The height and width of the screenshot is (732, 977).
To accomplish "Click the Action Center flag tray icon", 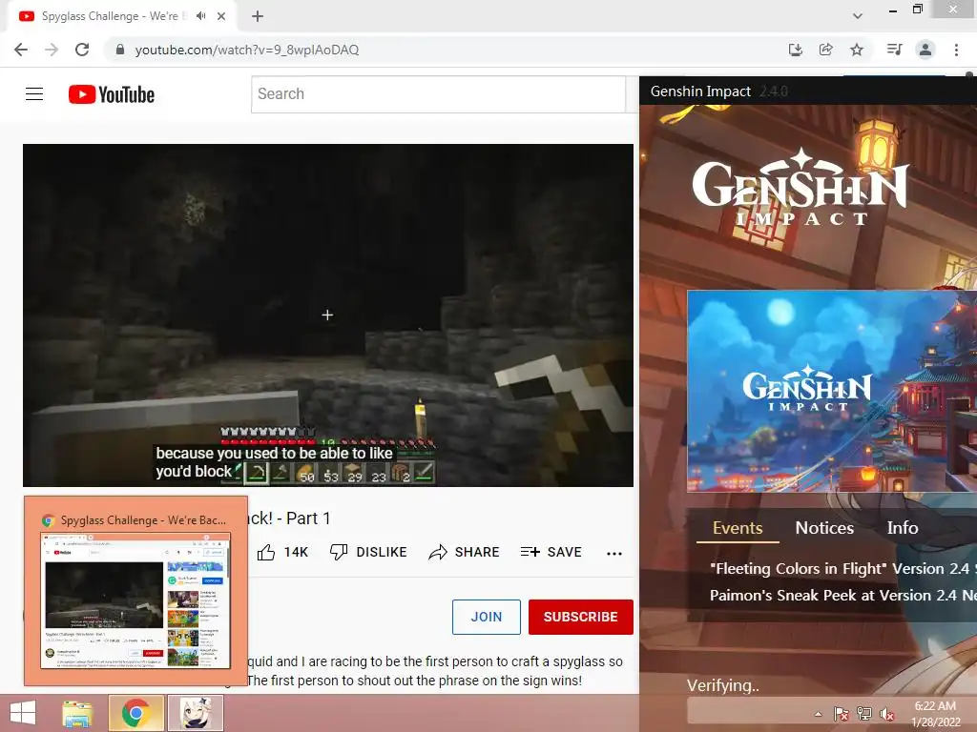I will point(842,714).
